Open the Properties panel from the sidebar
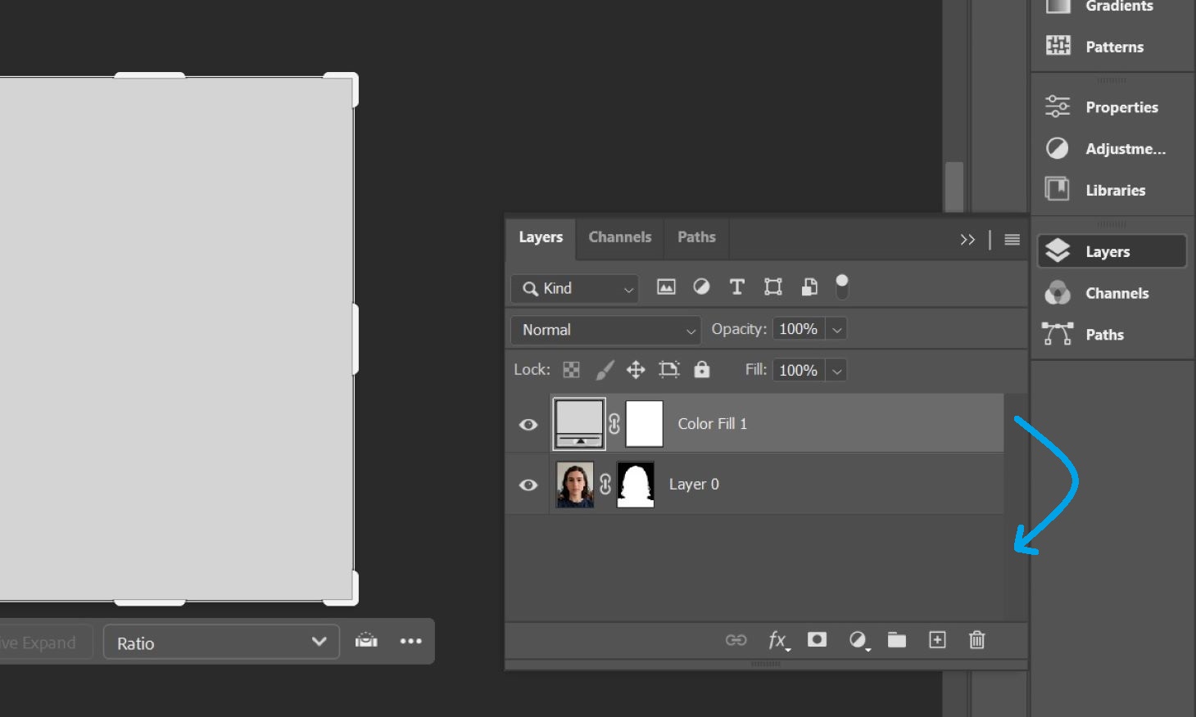Screen dimensions: 1196x717 click(x=1121, y=106)
